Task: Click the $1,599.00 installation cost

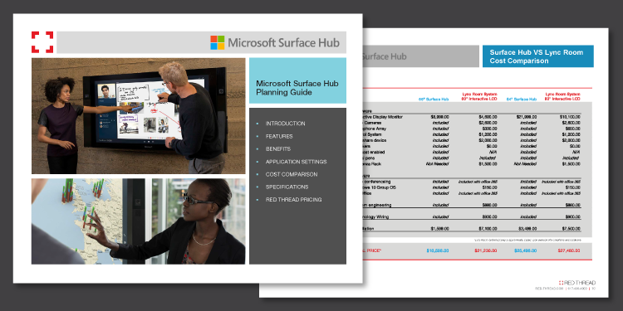Action: [x=439, y=229]
